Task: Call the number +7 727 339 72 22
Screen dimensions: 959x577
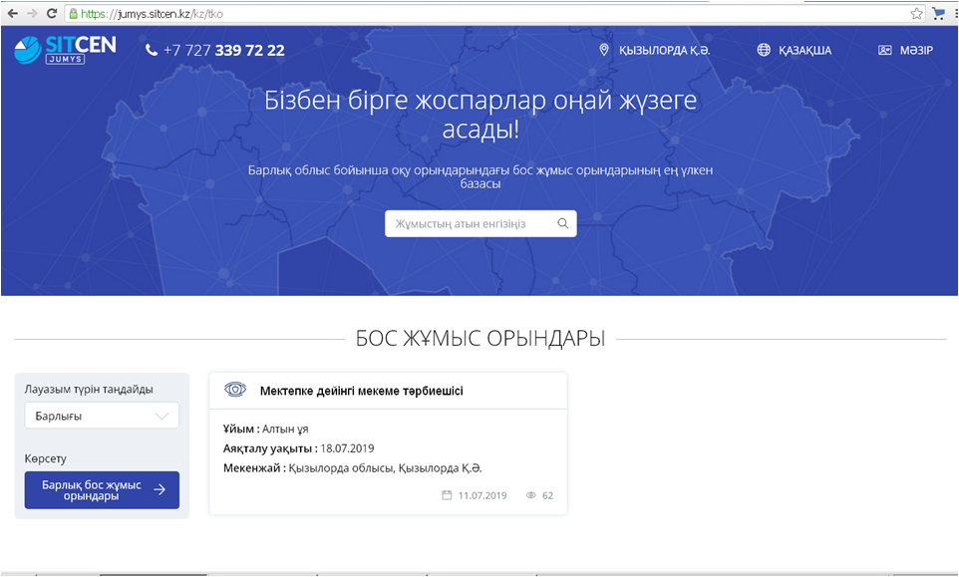Action: (x=224, y=50)
